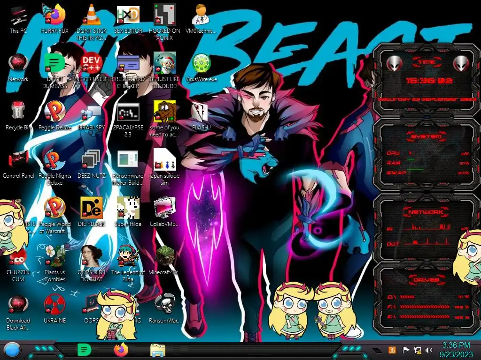Open the CHUZZIN red fuzzy icon
The width and height of the screenshot is (481, 360).
[x=18, y=266]
